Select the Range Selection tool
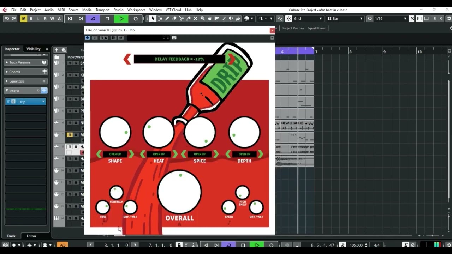Screen dimensions: 452x254 pos(160,18)
